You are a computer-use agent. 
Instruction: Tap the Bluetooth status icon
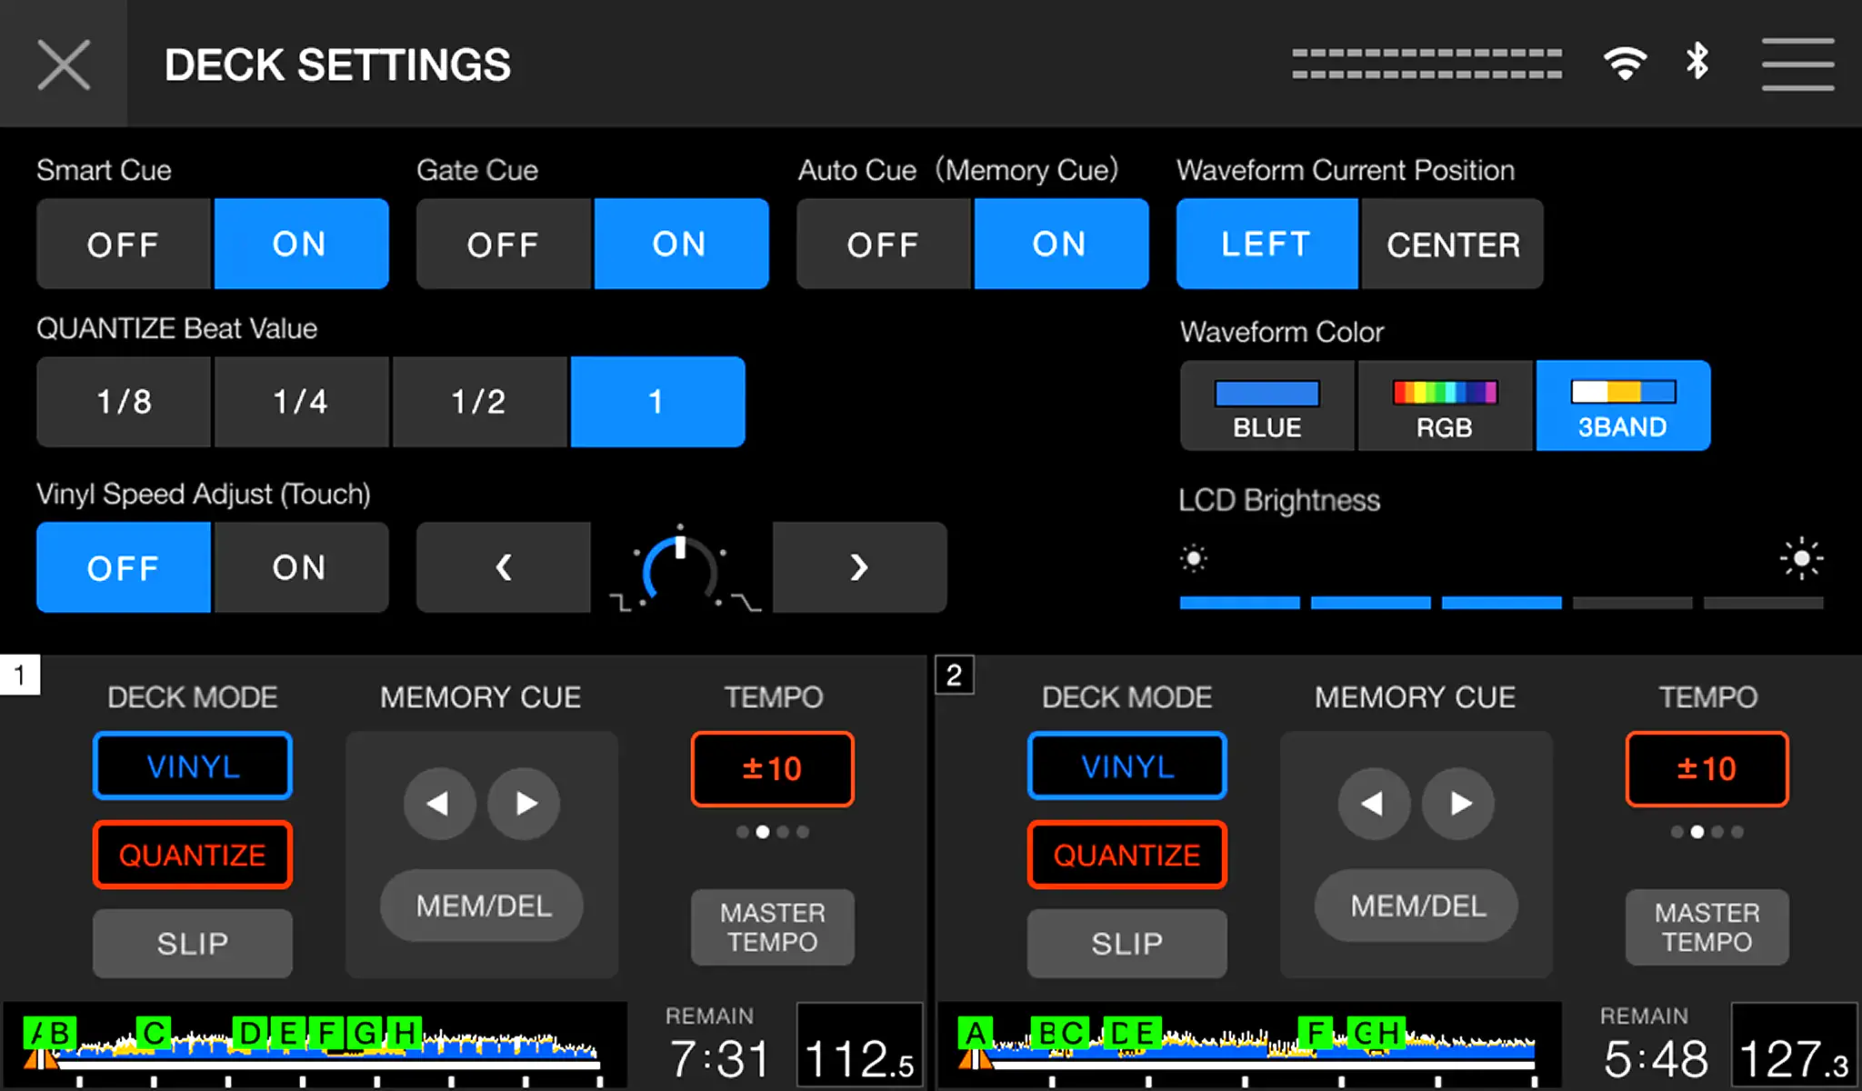pos(1697,62)
